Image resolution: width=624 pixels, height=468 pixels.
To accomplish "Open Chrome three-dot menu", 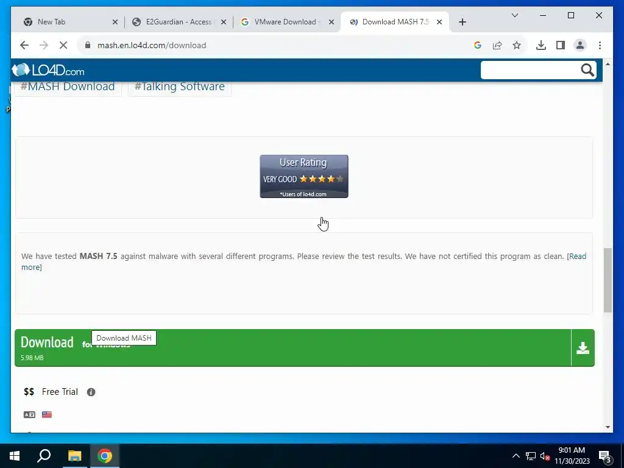I will coord(600,45).
